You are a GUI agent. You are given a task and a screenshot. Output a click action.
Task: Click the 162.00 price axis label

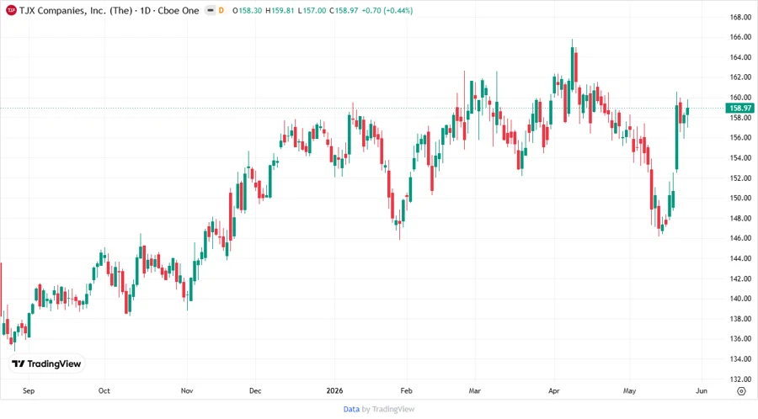click(x=740, y=77)
